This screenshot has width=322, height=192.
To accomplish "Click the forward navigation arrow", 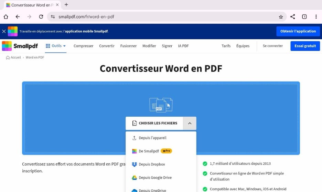I will [x=29, y=17].
